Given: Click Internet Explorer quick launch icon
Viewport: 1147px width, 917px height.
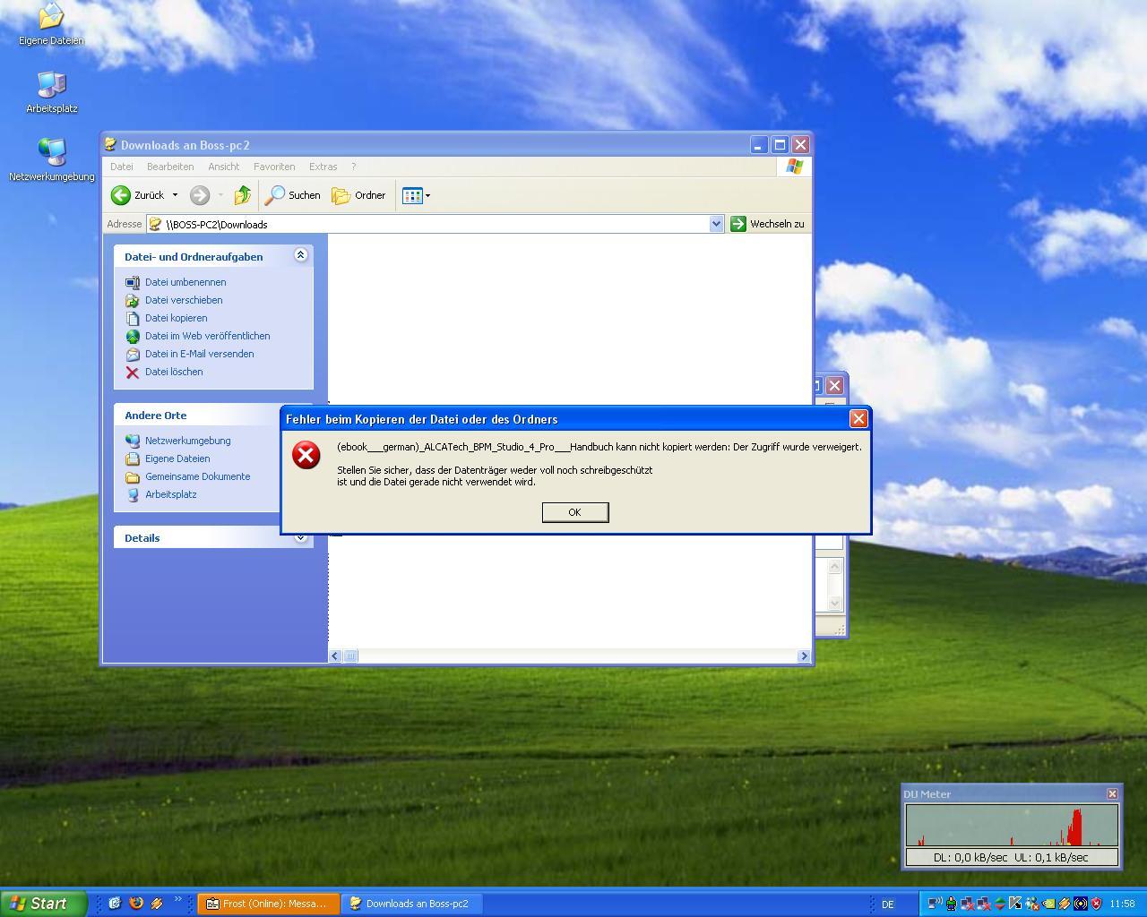Looking at the screenshot, I should (115, 904).
